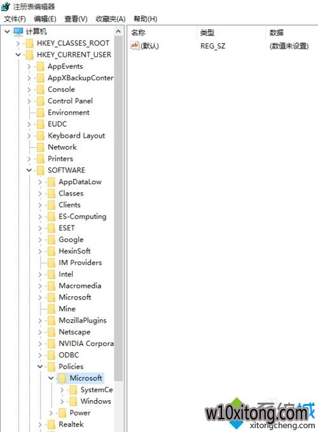Click the Classes folder icon
This screenshot has width=318, height=432.
[52, 194]
